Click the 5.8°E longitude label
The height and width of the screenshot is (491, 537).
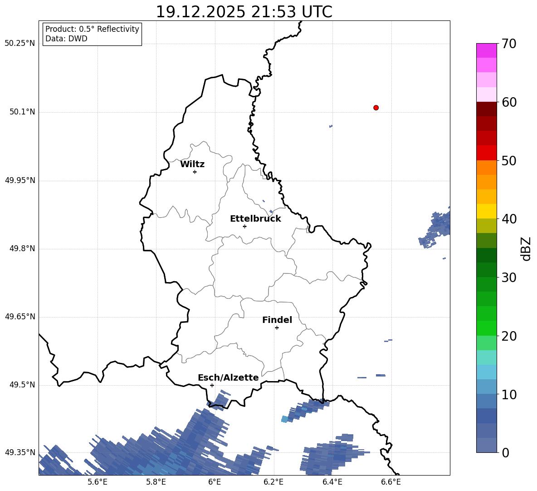click(x=156, y=482)
